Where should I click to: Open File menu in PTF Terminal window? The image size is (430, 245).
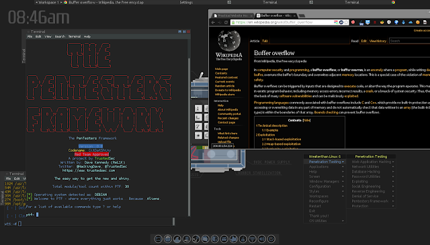tap(30, 36)
